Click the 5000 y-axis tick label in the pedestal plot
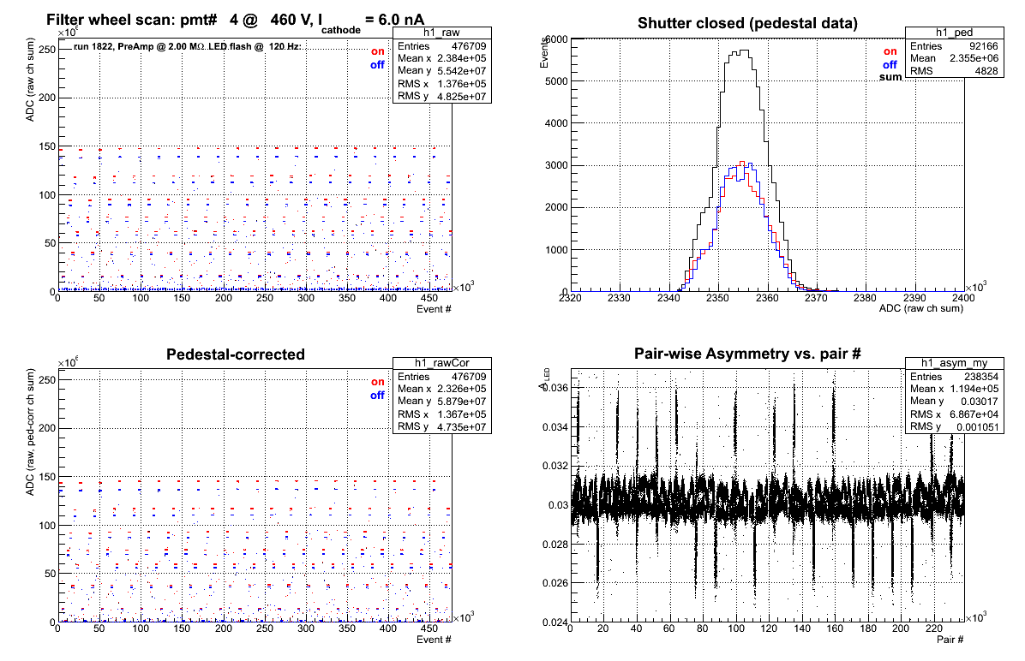1025x661 pixels. 556,81
